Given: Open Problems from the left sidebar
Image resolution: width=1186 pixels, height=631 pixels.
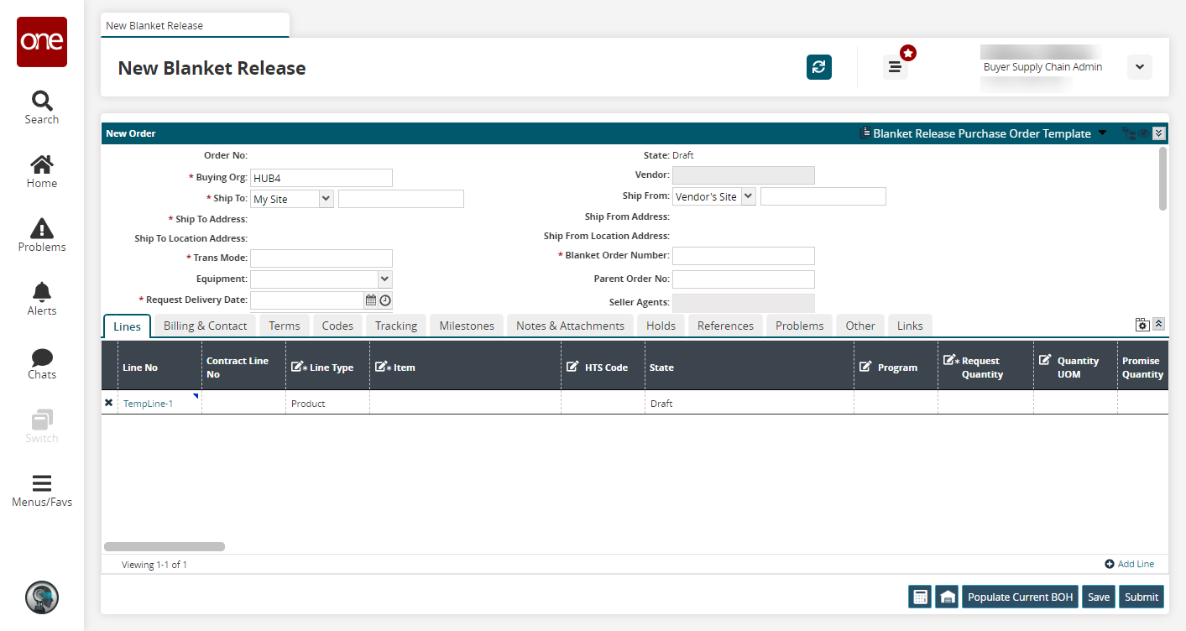Looking at the screenshot, I should tap(42, 235).
